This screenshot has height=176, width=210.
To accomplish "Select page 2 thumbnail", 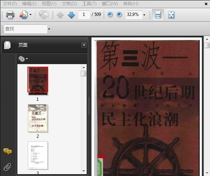I will 38,119.
